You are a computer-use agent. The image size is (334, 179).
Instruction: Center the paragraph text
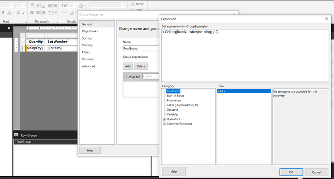click(38, 13)
